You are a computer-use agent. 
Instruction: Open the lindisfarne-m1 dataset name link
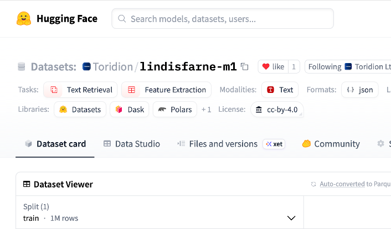tap(188, 67)
